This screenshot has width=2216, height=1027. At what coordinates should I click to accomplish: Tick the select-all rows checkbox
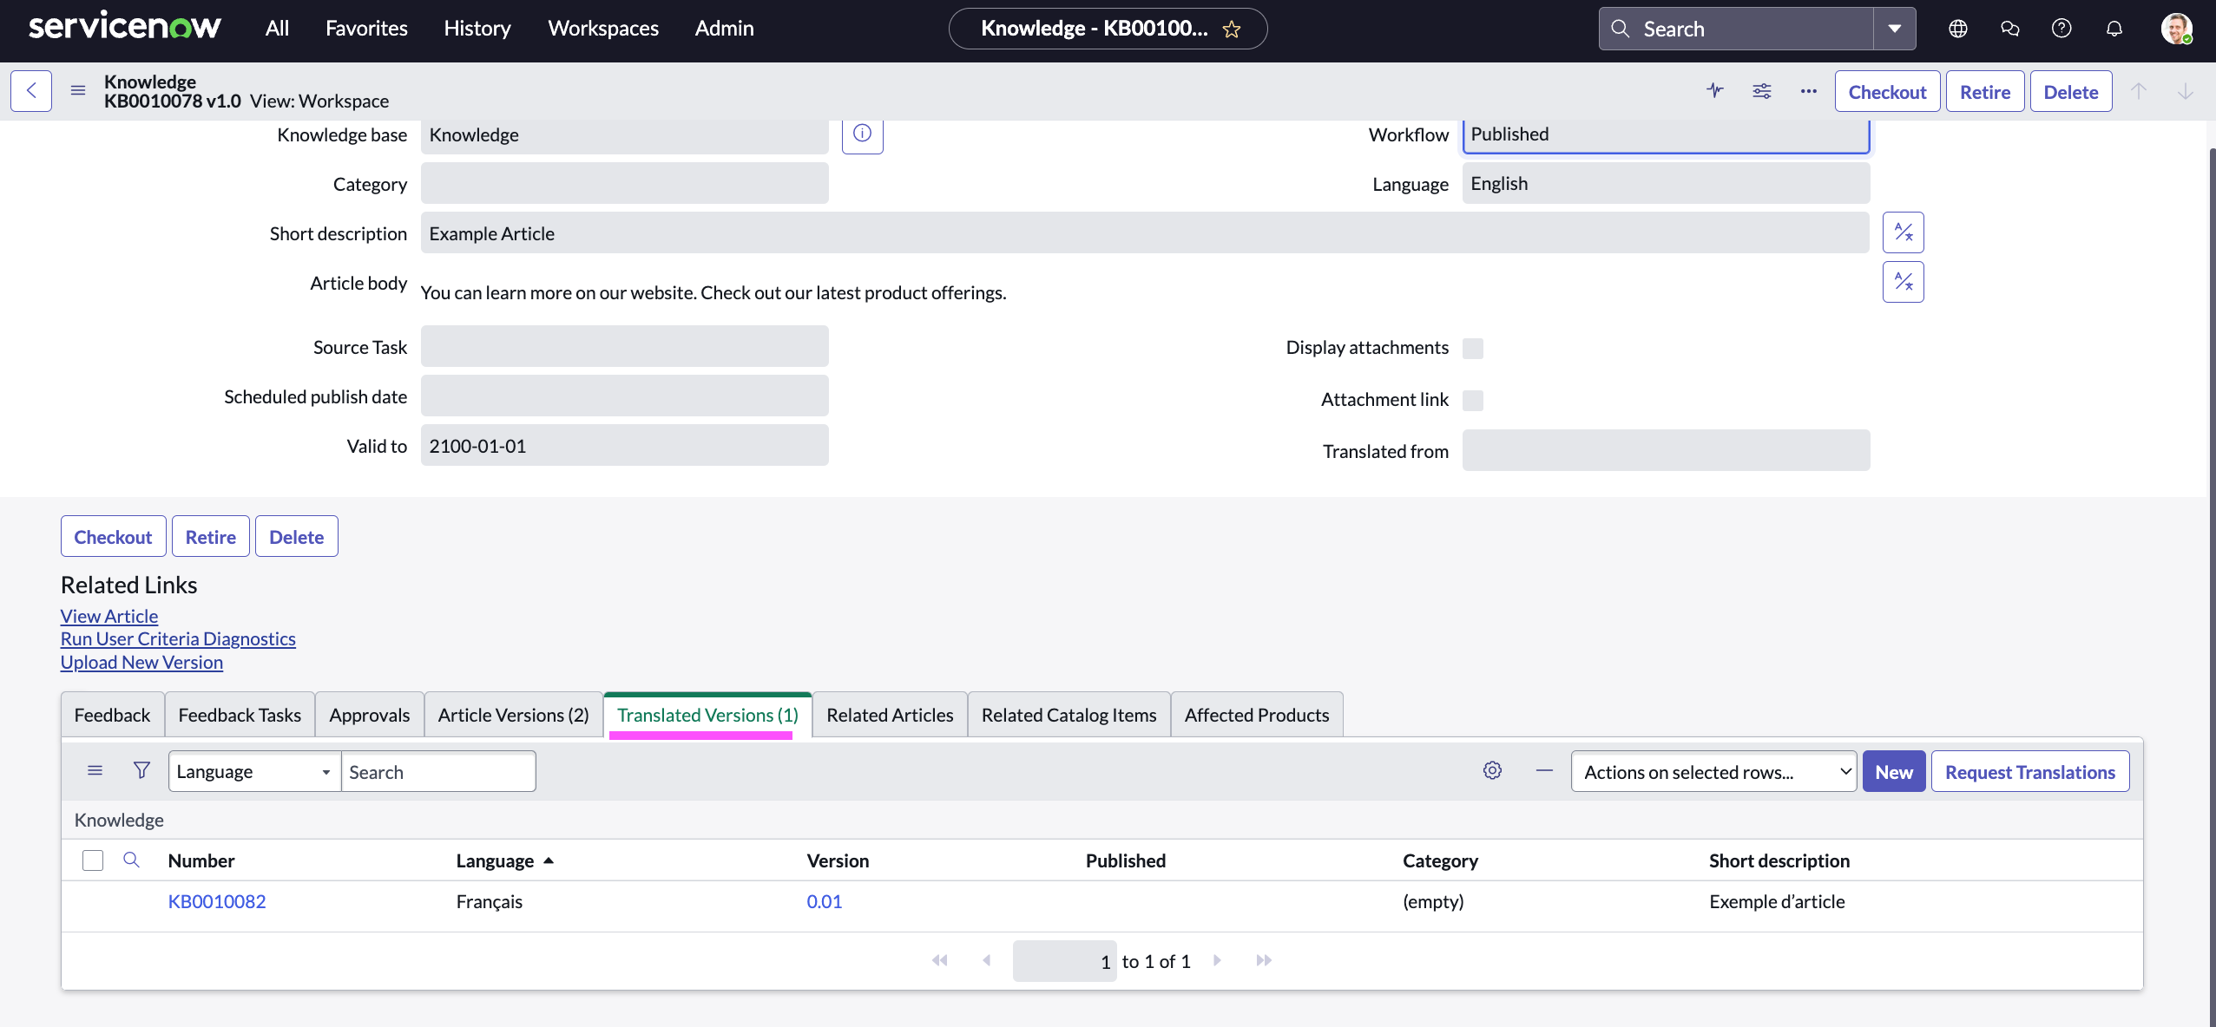pyautogui.click(x=93, y=860)
